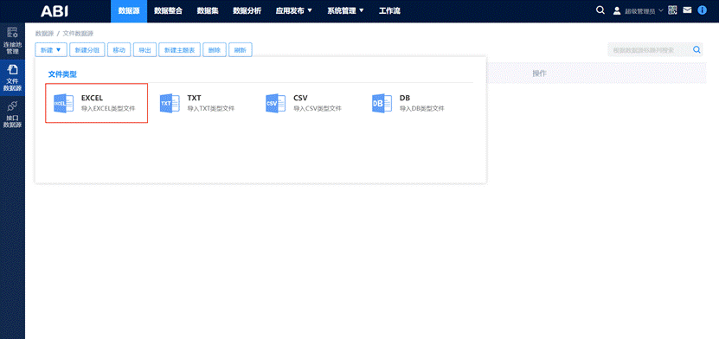Choose the EXCEL file type icon
This screenshot has height=339, width=719.
tap(64, 104)
